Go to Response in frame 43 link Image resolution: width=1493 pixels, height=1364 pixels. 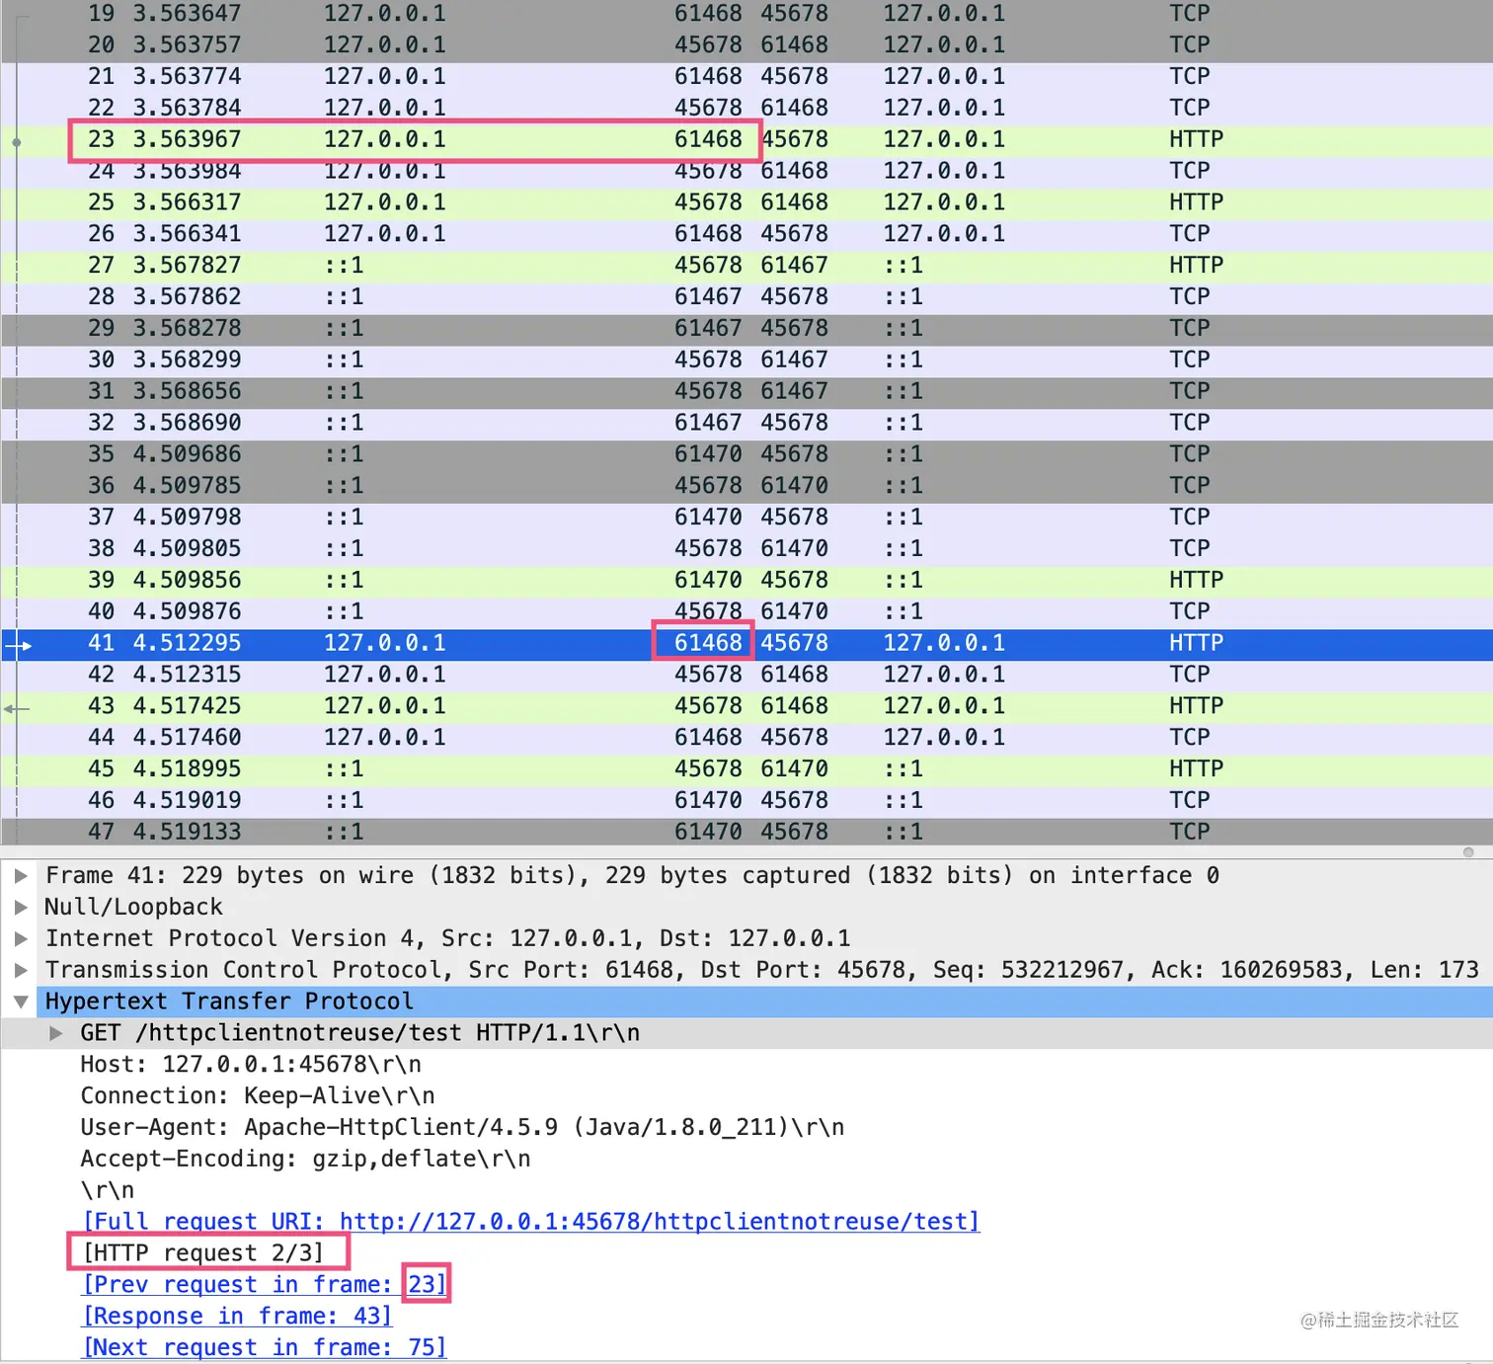click(x=238, y=1317)
